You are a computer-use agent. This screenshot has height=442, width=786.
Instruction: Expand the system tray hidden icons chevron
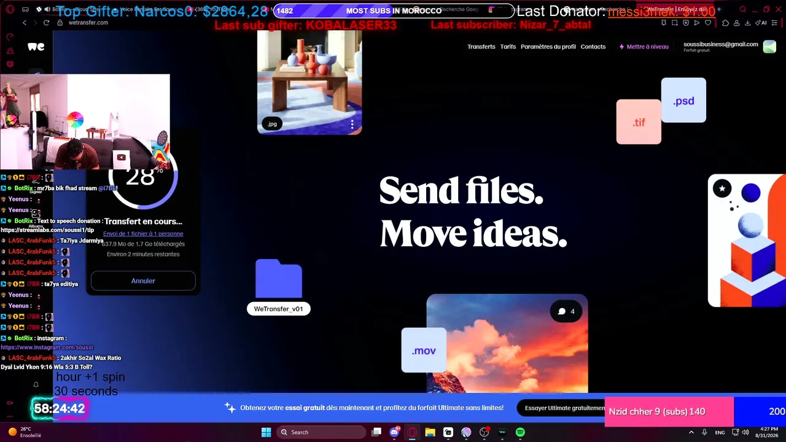click(691, 432)
